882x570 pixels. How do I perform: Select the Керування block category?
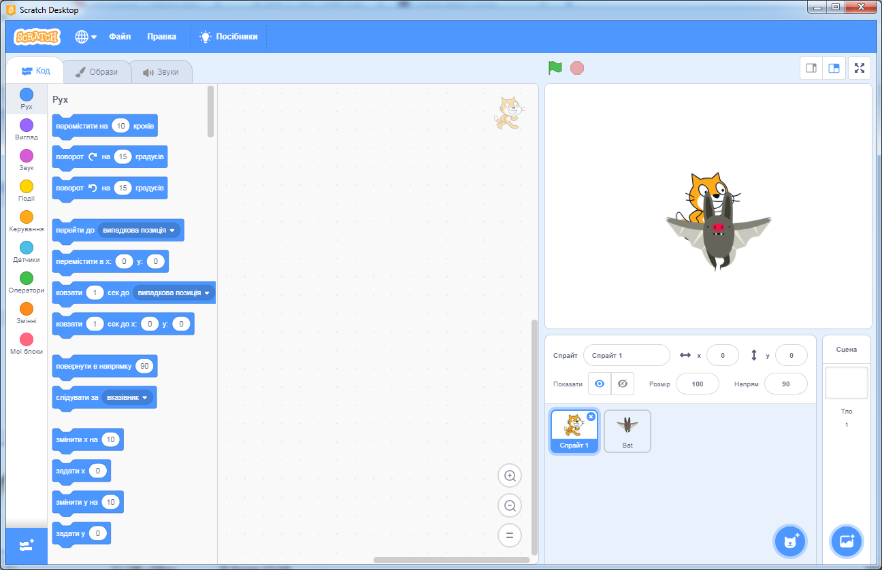tap(27, 221)
